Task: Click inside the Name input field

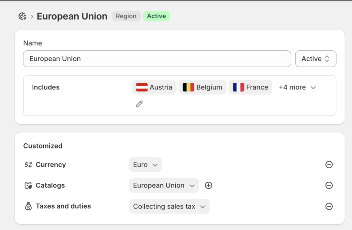Action: click(157, 59)
